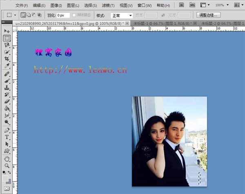Open the 图层(L) menu
This screenshot has height=194, width=245.
pyautogui.click(x=73, y=5)
